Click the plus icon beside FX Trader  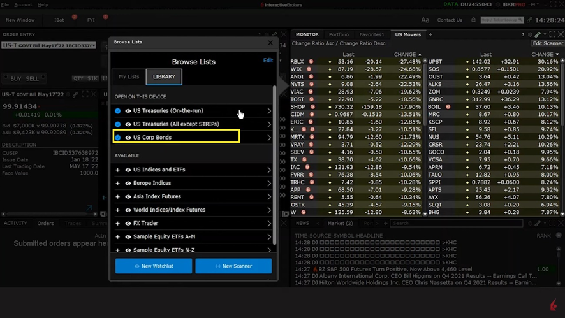pos(118,224)
